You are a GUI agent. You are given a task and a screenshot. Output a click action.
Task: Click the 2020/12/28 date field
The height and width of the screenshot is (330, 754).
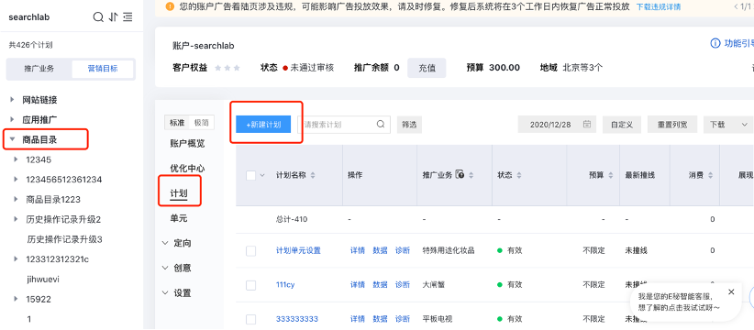click(557, 125)
